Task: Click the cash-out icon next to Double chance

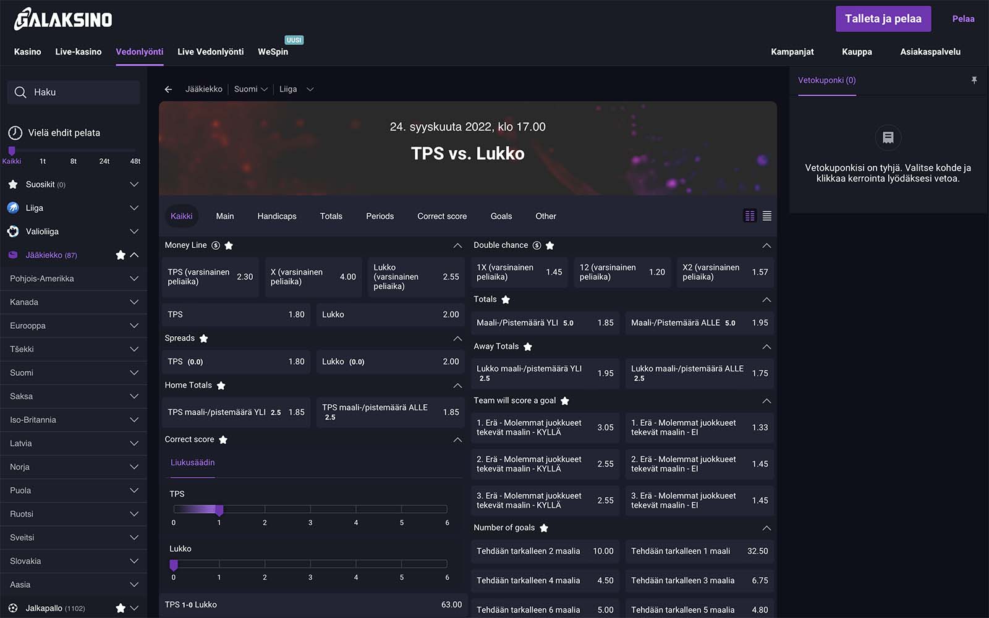Action: pos(537,245)
